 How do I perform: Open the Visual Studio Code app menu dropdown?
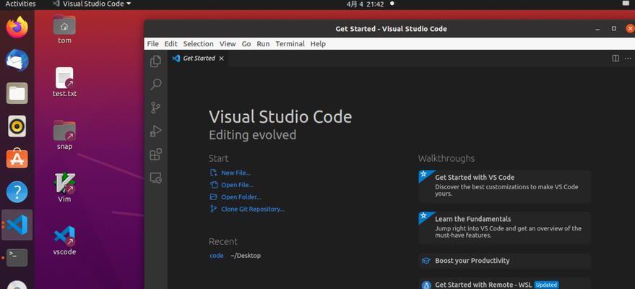click(92, 4)
